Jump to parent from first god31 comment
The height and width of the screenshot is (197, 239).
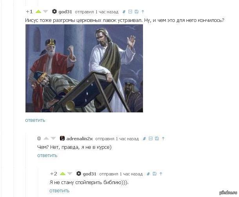[143, 12]
